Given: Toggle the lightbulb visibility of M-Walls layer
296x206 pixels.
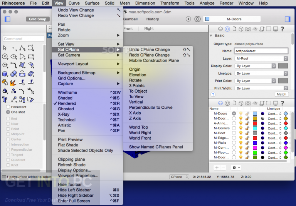Looking at the screenshot, I should point(240,143).
